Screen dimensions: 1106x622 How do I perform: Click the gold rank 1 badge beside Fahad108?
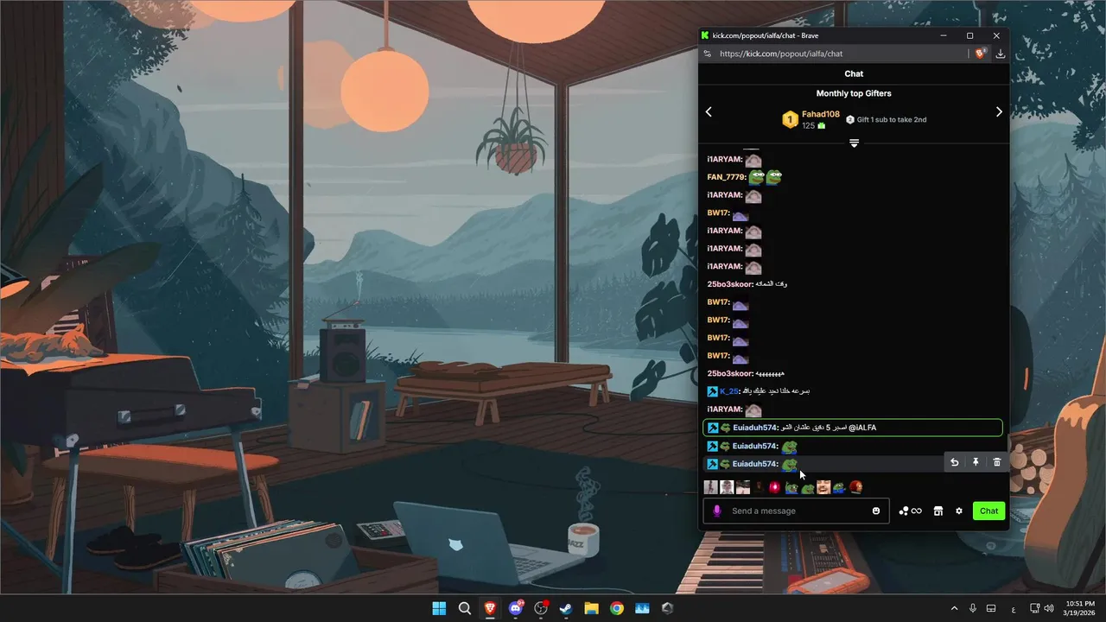790,119
